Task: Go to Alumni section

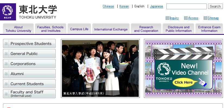Action: coord(29,74)
